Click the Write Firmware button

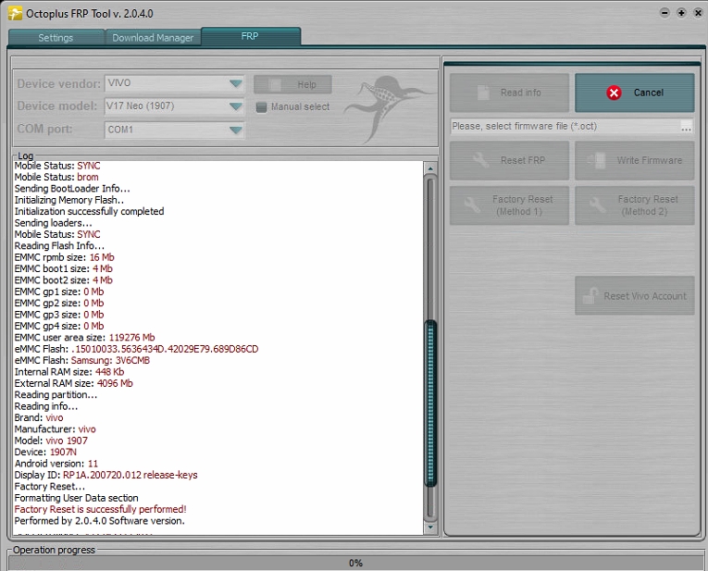pyautogui.click(x=634, y=160)
